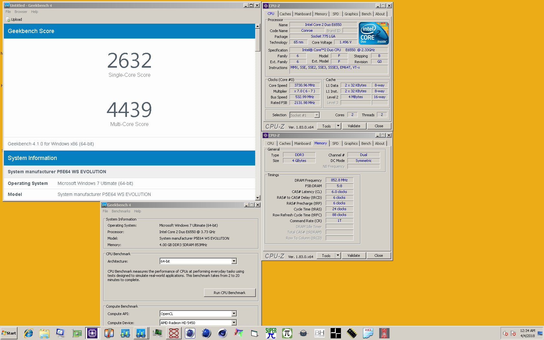The height and width of the screenshot is (340, 544).
Task: Click Core Speed value 3730.96 MHz
Action: [305, 85]
